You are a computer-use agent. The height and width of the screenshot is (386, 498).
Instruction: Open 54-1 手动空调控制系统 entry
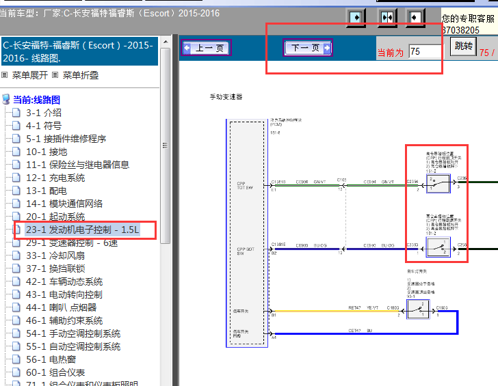[x=73, y=333]
